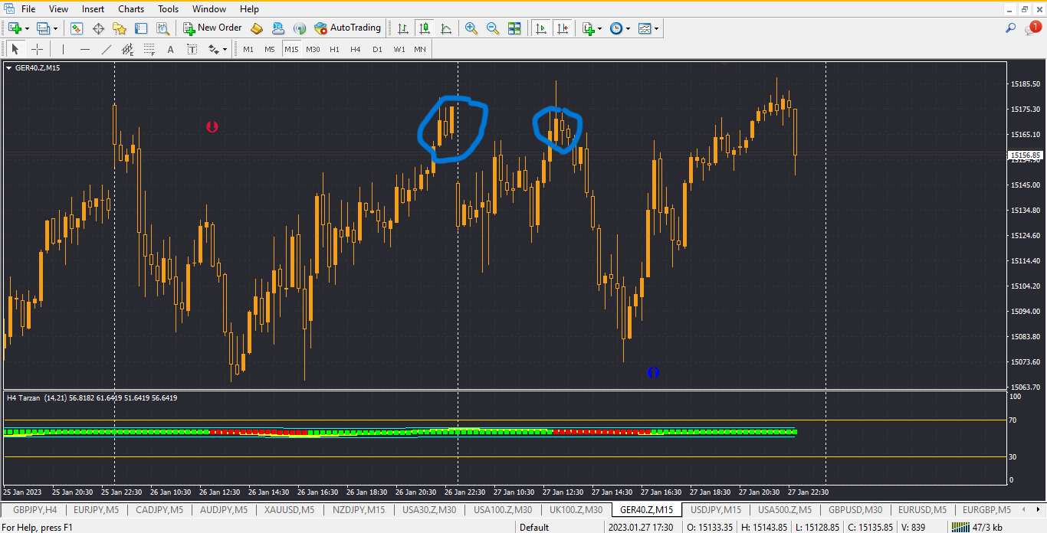Open the Strategy Tester icon

(162, 28)
